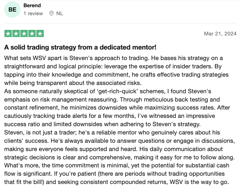Open the '1 review' count link
Screen dimensions: 239x192
[x=33, y=14]
